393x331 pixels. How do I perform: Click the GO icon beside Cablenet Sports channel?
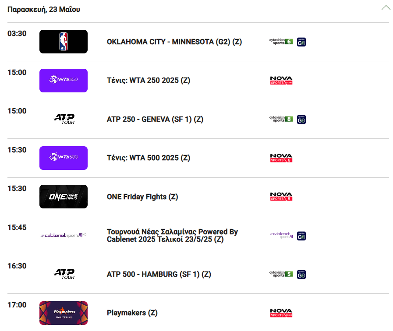click(x=301, y=236)
